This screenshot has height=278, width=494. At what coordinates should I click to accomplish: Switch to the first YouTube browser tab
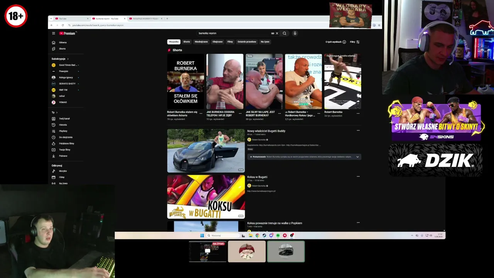coord(72,19)
